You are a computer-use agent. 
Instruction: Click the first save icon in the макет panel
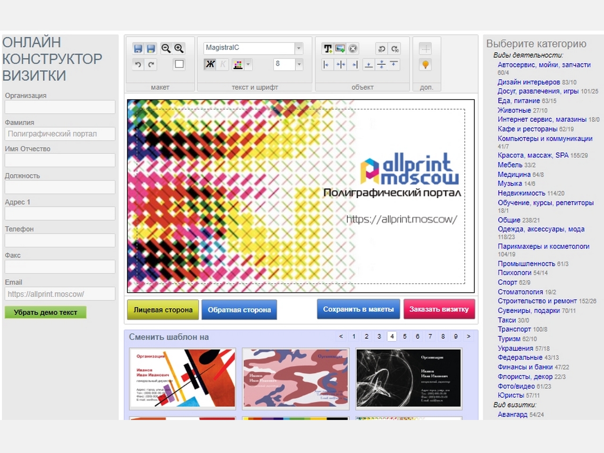coord(138,48)
